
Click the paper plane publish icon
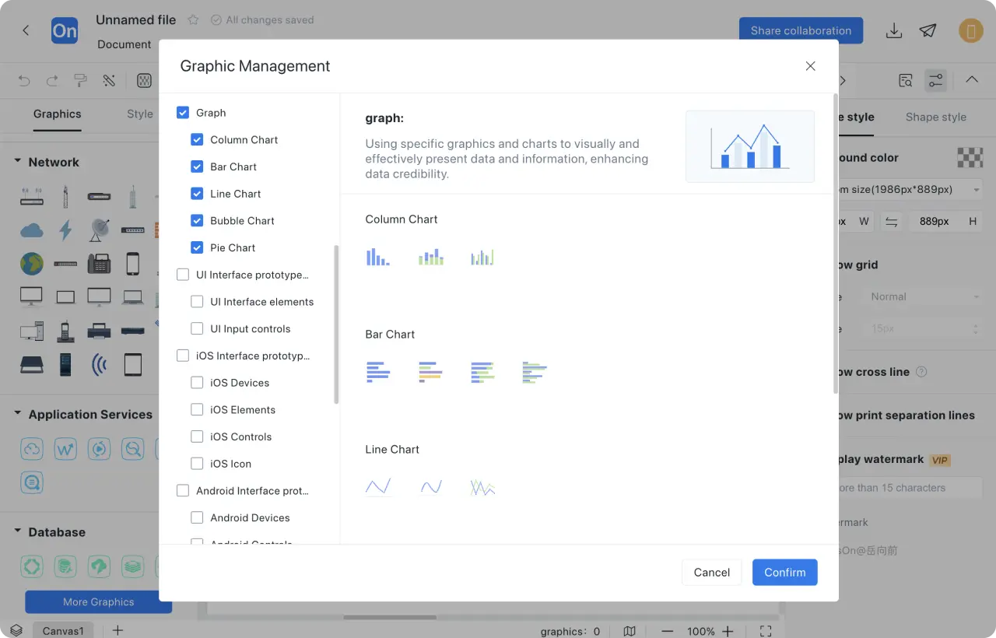coord(928,30)
